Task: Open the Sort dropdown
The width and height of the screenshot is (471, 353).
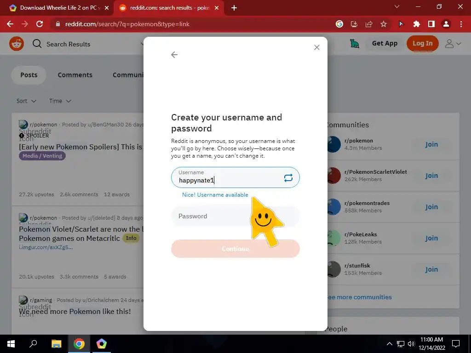Action: (26, 101)
